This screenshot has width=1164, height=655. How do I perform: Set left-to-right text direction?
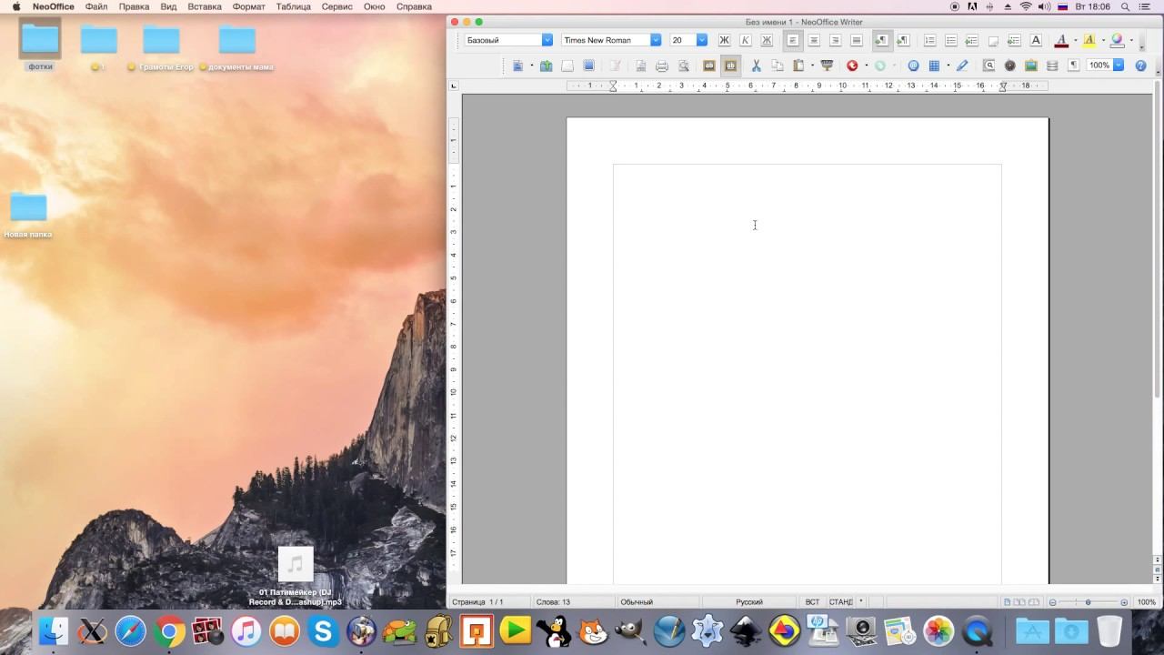[x=881, y=40]
